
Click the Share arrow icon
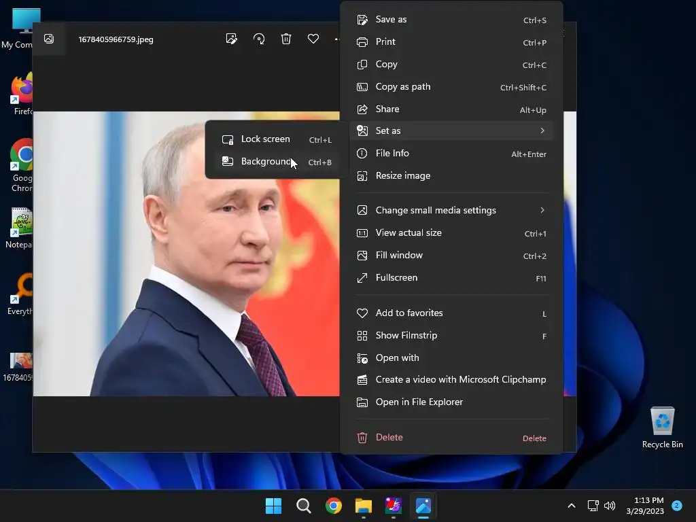tap(362, 109)
